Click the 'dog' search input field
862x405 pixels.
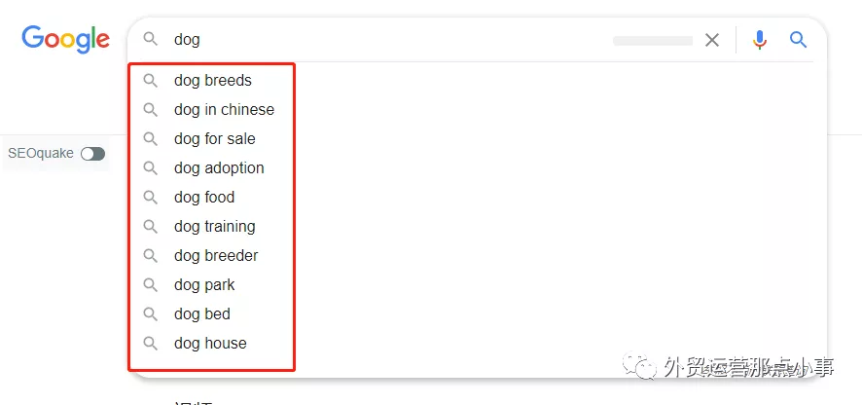389,40
